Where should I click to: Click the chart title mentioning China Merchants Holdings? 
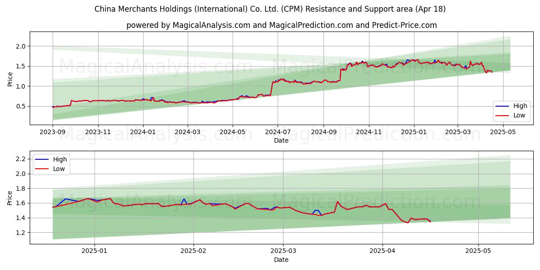coord(270,9)
